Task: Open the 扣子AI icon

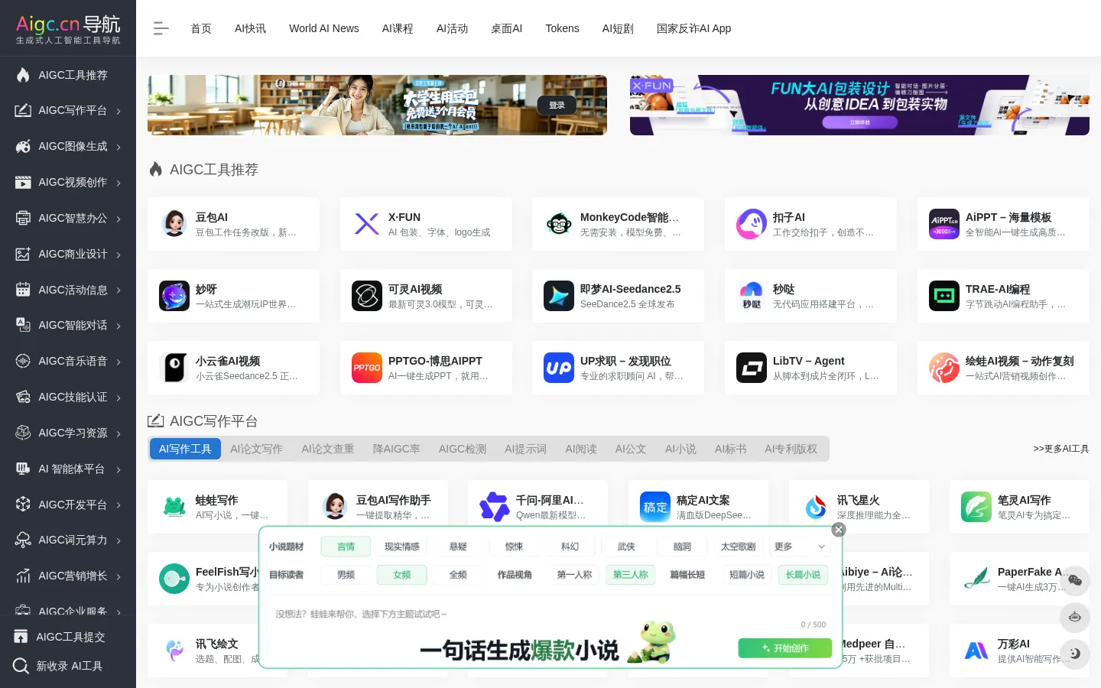Action: (752, 224)
